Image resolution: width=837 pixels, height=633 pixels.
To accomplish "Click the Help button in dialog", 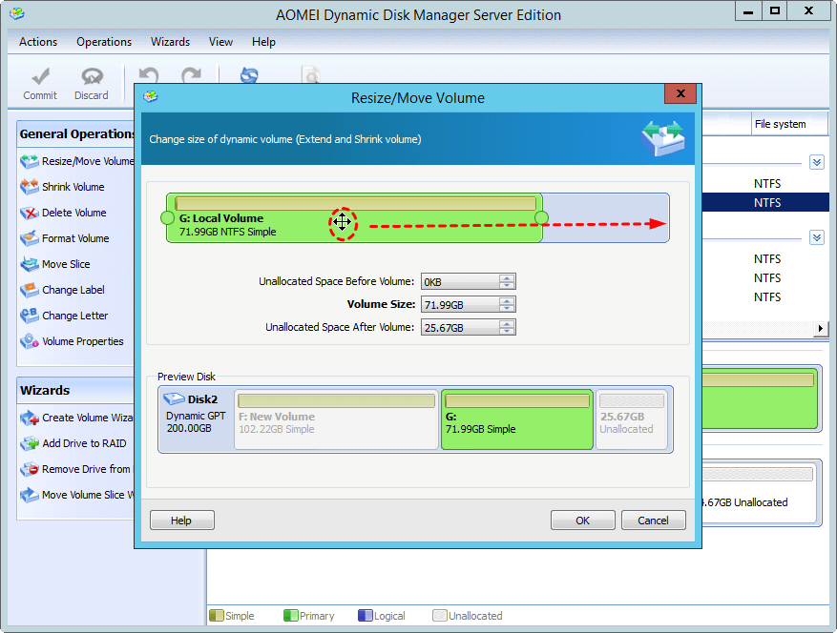I will (x=181, y=521).
